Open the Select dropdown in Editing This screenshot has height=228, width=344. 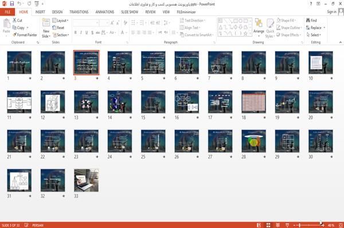(x=314, y=35)
